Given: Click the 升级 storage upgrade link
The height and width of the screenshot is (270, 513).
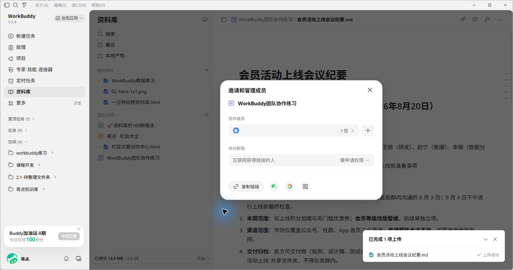Looking at the screenshot, I should pos(203,259).
